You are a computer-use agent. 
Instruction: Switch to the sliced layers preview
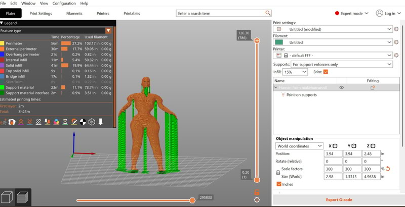coord(23,196)
